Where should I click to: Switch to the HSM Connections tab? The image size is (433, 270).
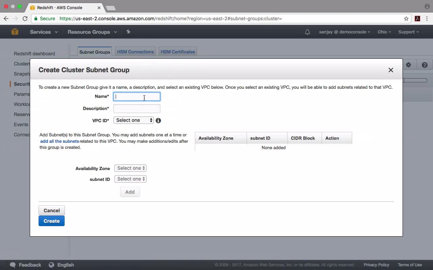point(135,52)
